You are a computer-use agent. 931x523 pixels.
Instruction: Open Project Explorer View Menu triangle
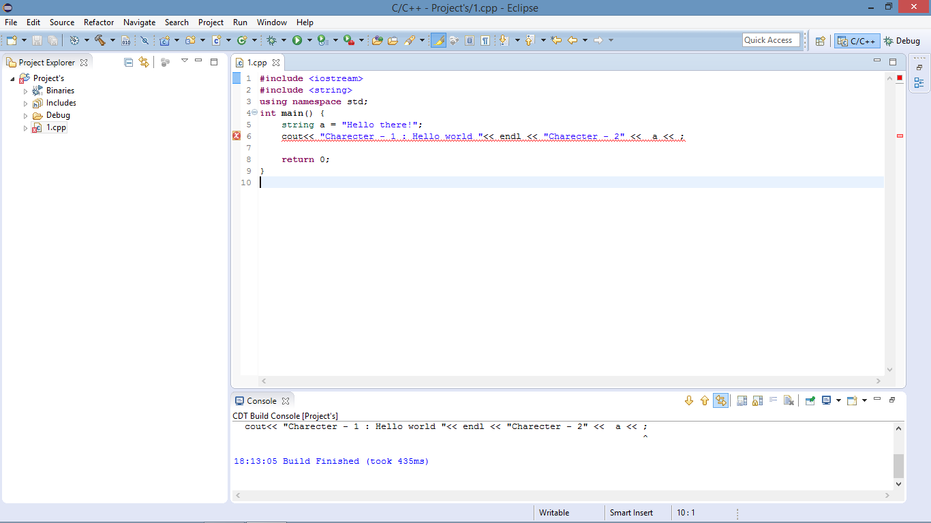(184, 61)
